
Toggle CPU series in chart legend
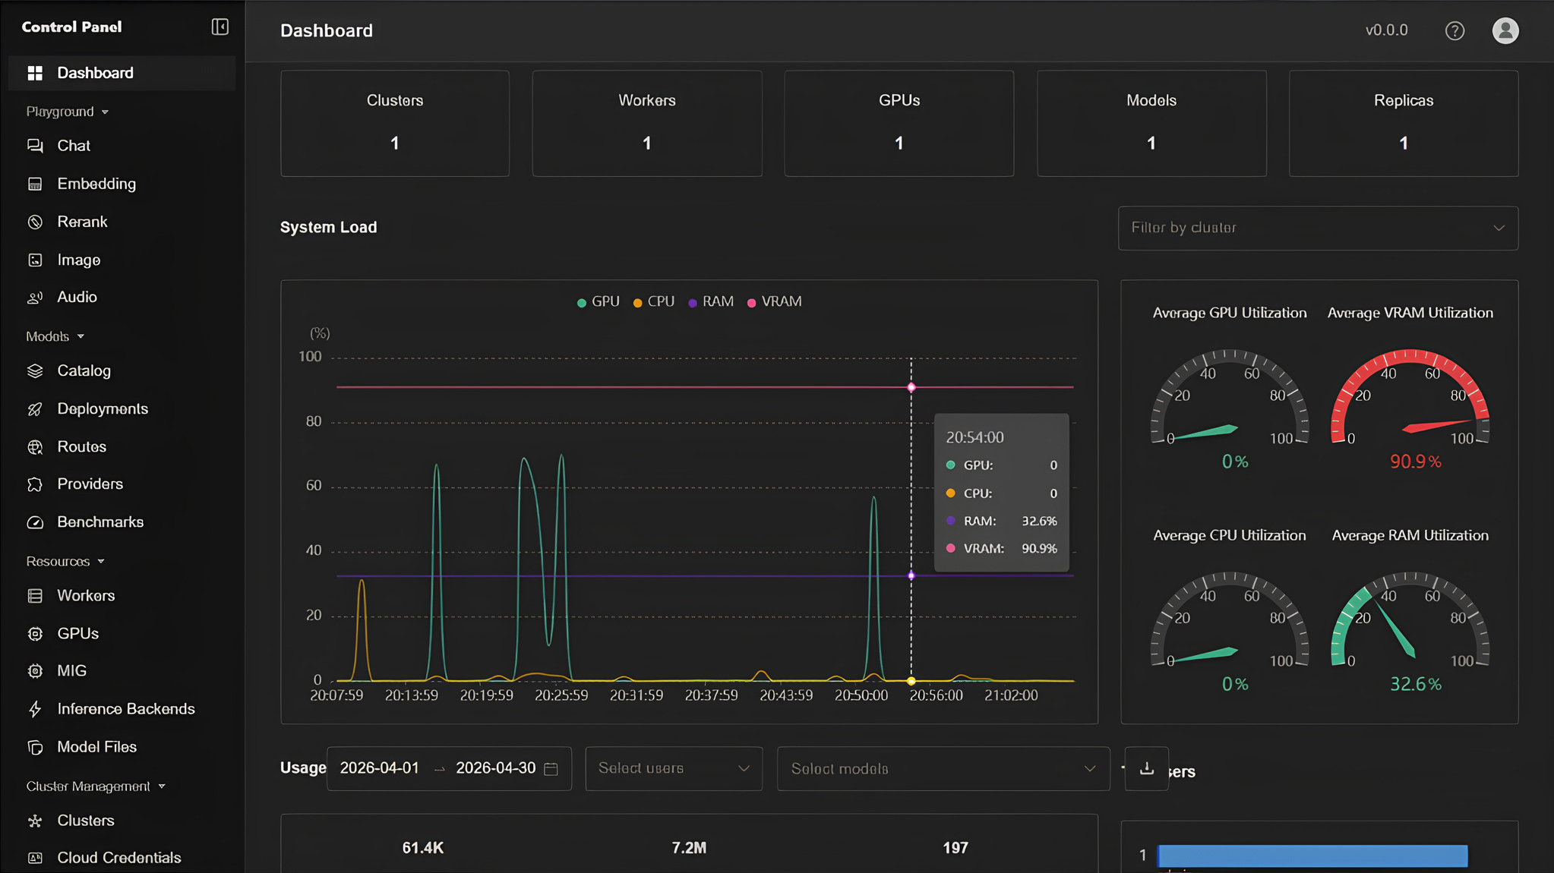pyautogui.click(x=654, y=302)
